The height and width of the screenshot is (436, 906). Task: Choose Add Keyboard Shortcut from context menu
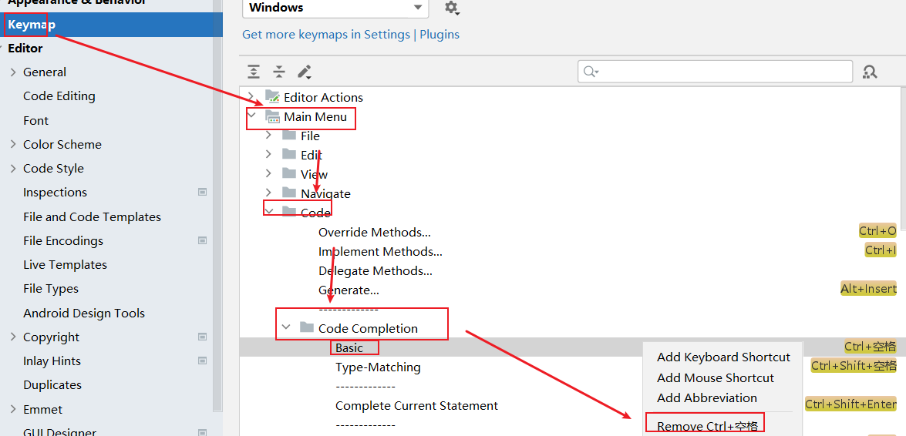tap(723, 357)
